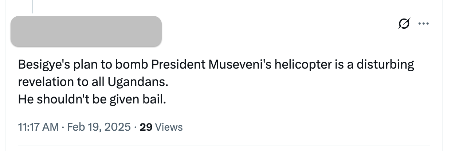Screen dimensions: 451x151
Task: Click the word "revelation" in the post
Action: point(46,82)
